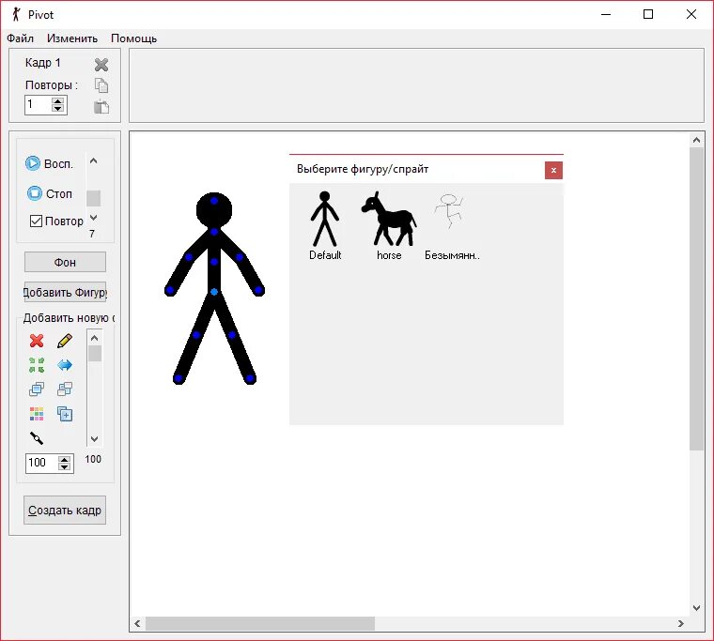Select the pencil edit figure icon
Screen dimensions: 714x641
(65, 341)
